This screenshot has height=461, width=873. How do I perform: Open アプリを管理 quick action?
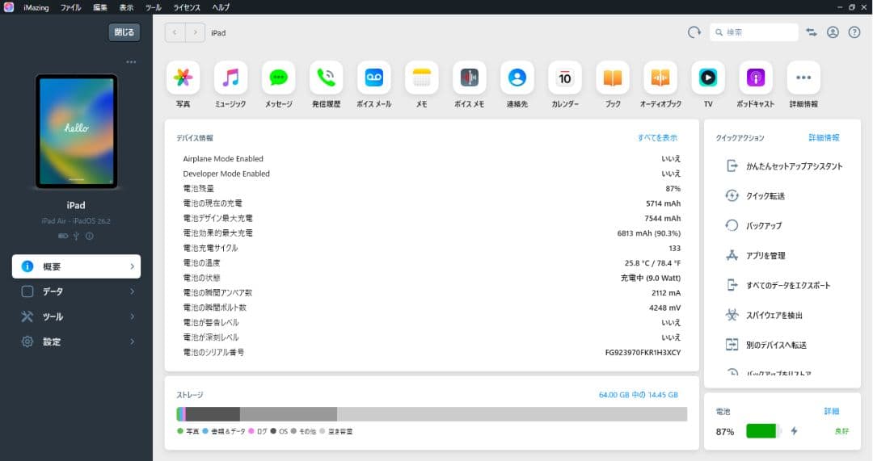(755, 255)
